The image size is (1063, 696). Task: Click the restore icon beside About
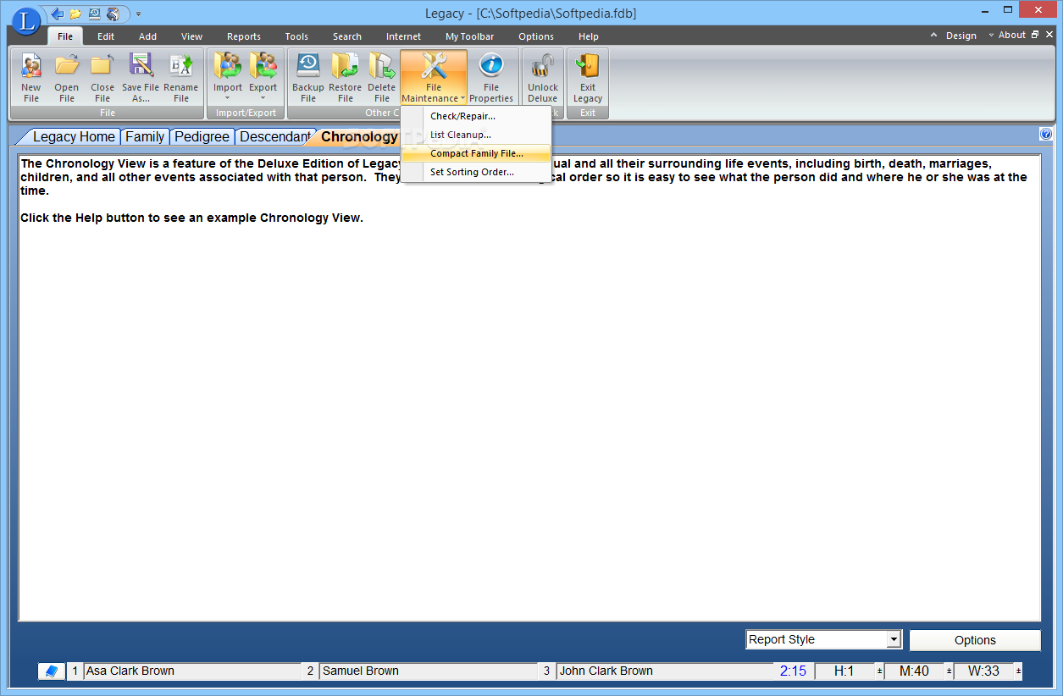point(1036,36)
